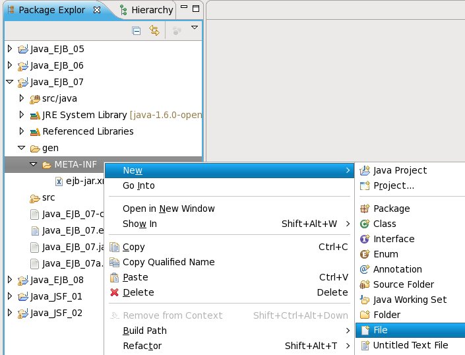Create a new Package
Image resolution: width=465 pixels, height=355 pixels.
(410, 209)
